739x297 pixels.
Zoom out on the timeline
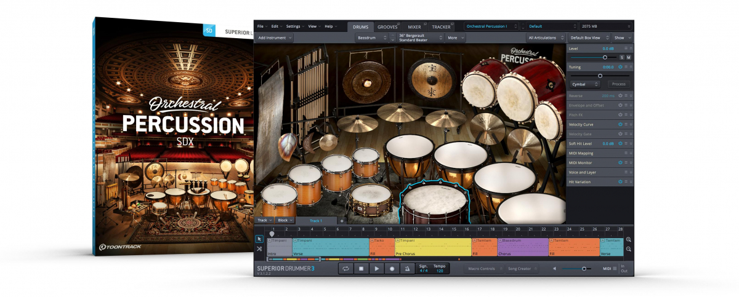point(629,249)
